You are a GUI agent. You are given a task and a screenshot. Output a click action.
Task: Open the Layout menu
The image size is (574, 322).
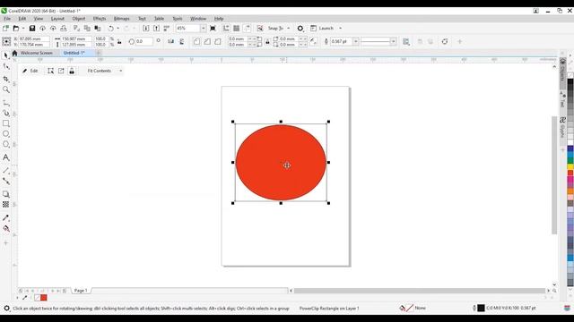[x=57, y=19]
